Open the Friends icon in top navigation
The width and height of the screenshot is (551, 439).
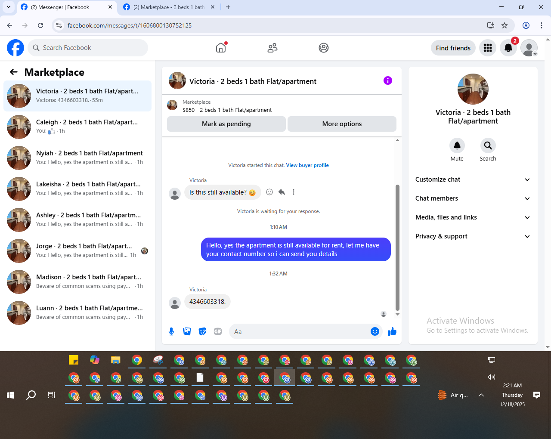(272, 48)
